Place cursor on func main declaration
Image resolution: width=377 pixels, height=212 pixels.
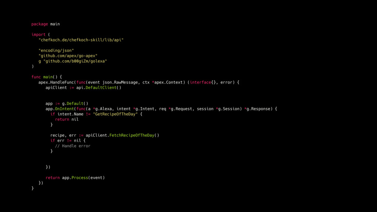(x=47, y=77)
